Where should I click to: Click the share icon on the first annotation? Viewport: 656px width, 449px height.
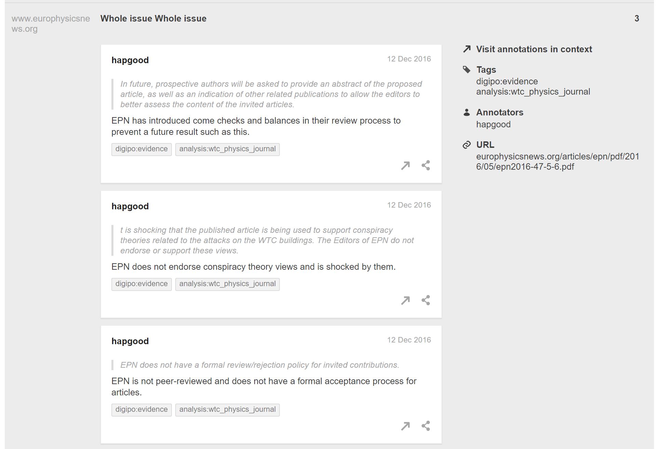point(425,166)
